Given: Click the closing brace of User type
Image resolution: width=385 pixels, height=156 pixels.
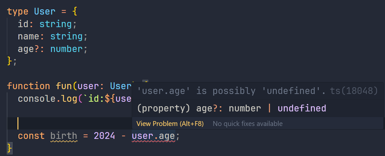Looking at the screenshot, I should pos(10,61).
